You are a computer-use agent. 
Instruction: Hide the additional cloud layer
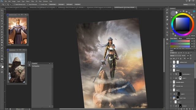(x=171, y=62)
